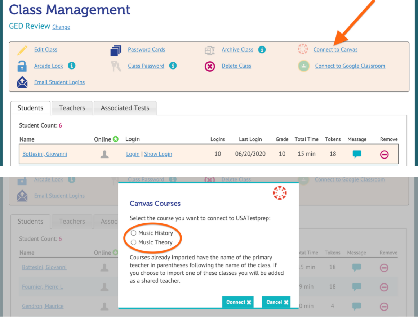This screenshot has width=418, height=317.
Task: Click remove icon in Gendron, Maurice row
Action: (x=384, y=307)
